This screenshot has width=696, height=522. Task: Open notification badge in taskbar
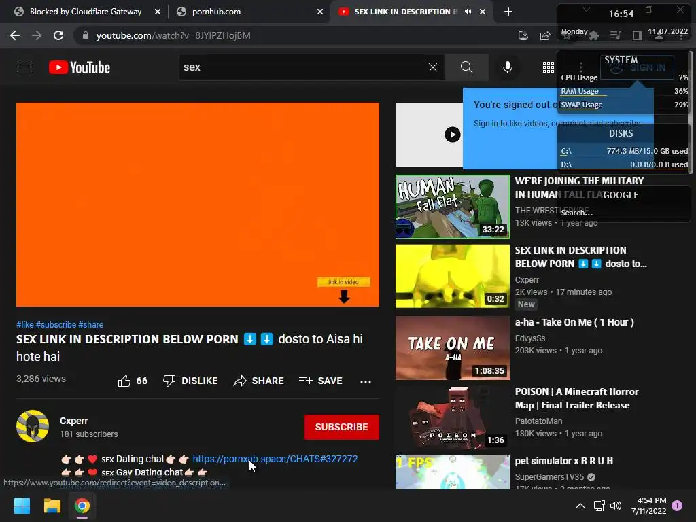677,506
